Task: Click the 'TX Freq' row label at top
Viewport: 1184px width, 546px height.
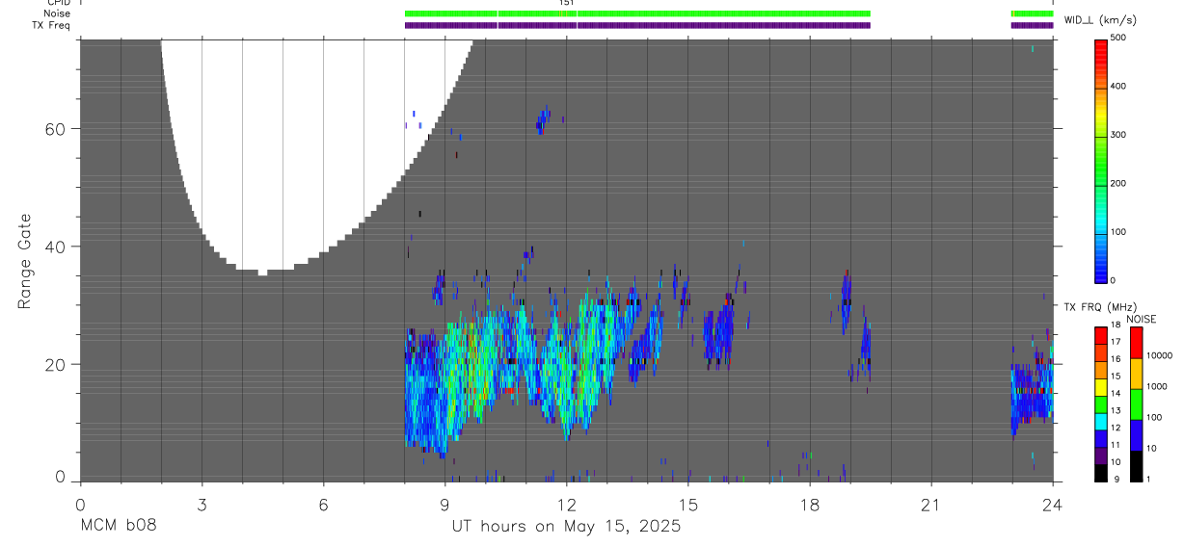Action: [52, 25]
